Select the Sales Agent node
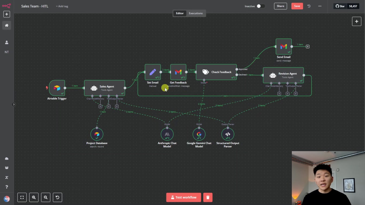This screenshot has height=205, width=365. click(105, 88)
